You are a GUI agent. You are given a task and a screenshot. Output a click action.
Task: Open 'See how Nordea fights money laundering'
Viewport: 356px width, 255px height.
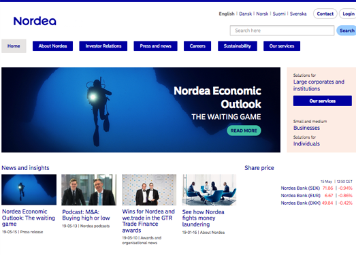point(204,218)
